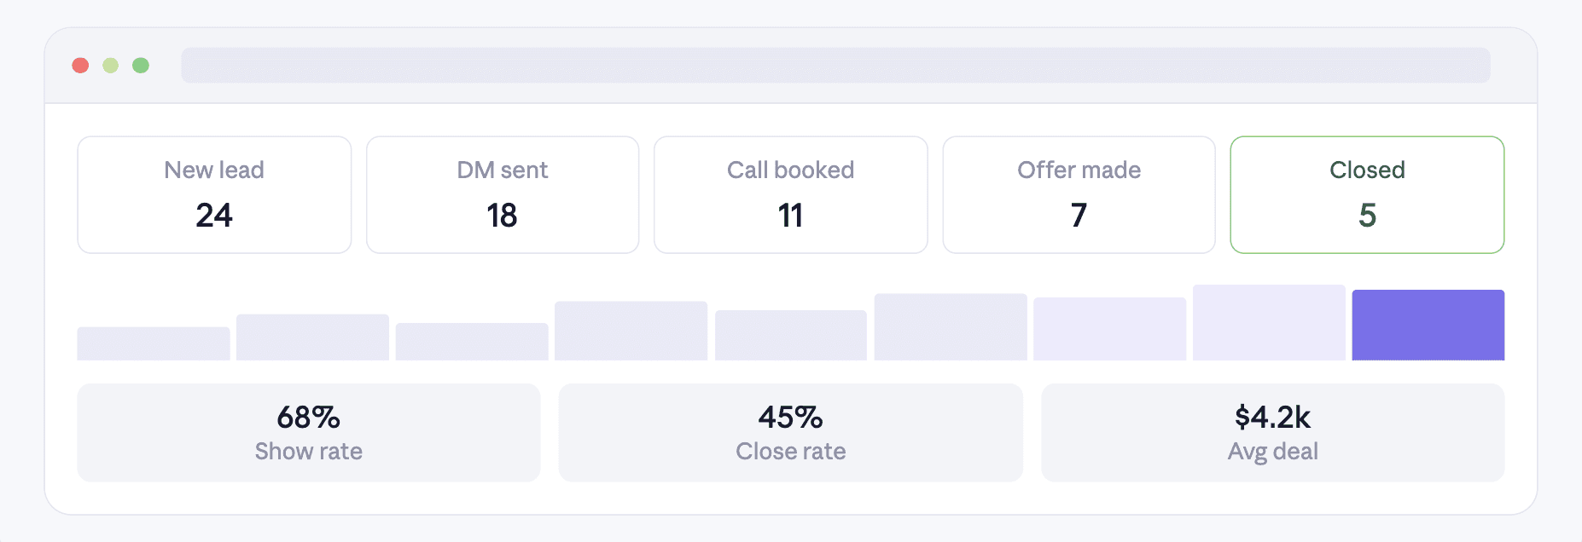Click the first chart bar
Screen dimensions: 1582x542
click(x=154, y=343)
